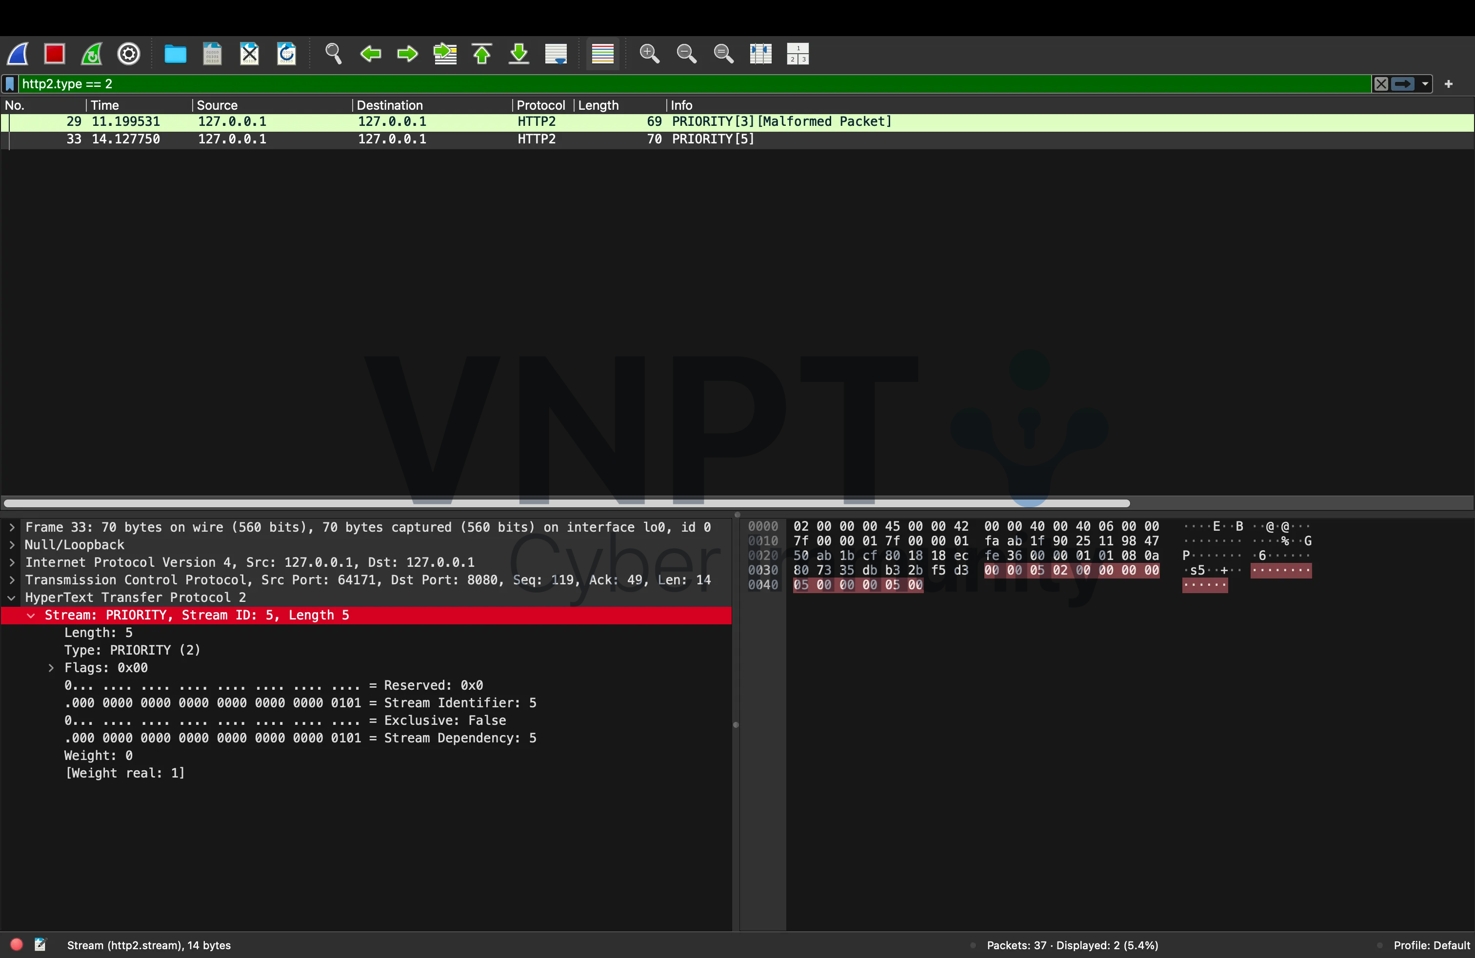Click the filter bookmark icon

tap(10, 84)
